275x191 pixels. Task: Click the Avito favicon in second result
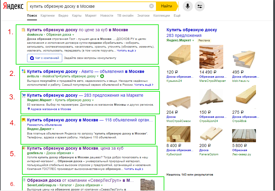pos(24,71)
